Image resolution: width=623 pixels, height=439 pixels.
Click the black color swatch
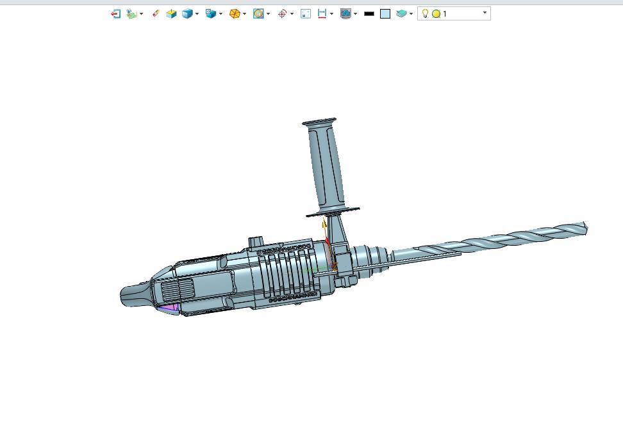click(369, 14)
